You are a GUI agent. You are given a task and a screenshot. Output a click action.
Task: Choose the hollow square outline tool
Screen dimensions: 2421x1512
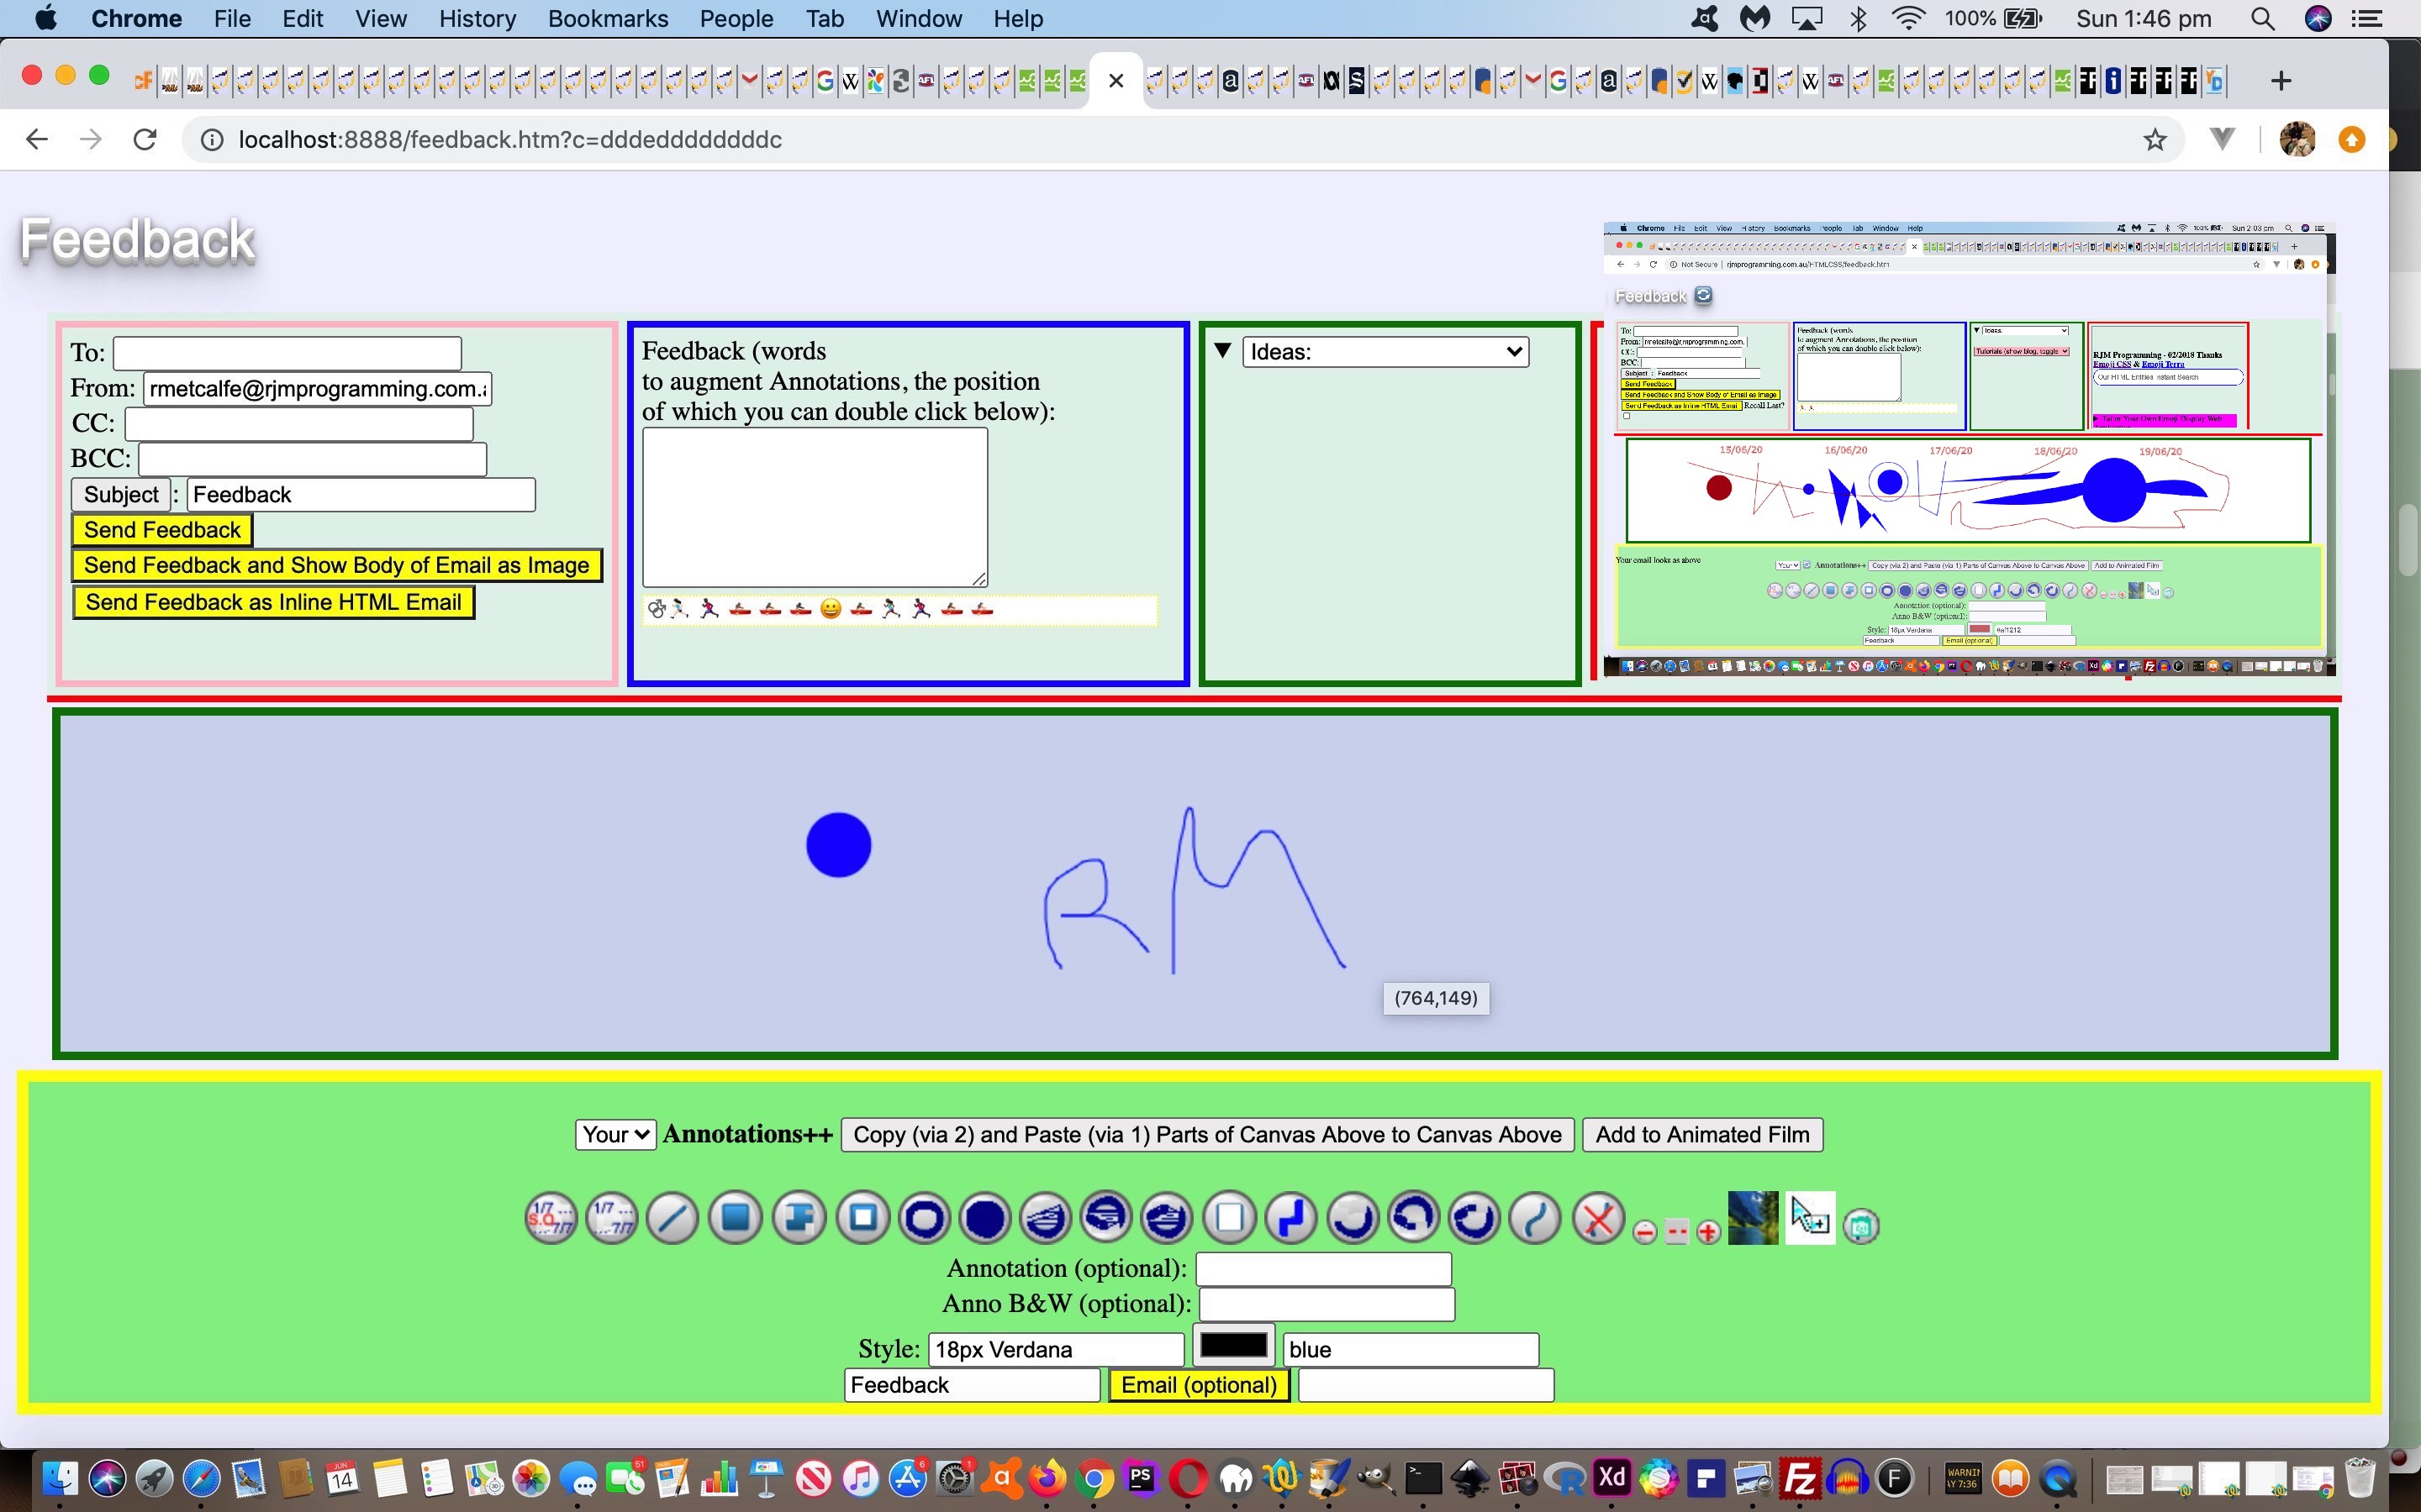[x=862, y=1218]
